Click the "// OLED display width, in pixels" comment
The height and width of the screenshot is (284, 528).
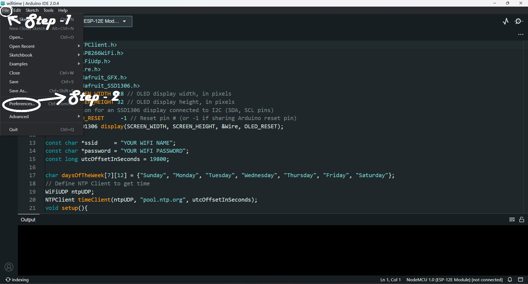[x=179, y=94]
